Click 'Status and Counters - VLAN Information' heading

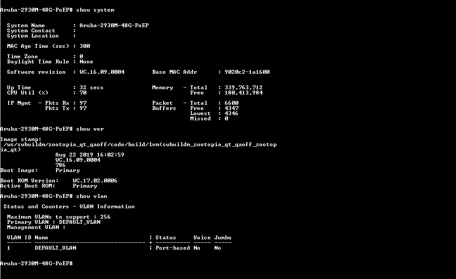pos(69,207)
